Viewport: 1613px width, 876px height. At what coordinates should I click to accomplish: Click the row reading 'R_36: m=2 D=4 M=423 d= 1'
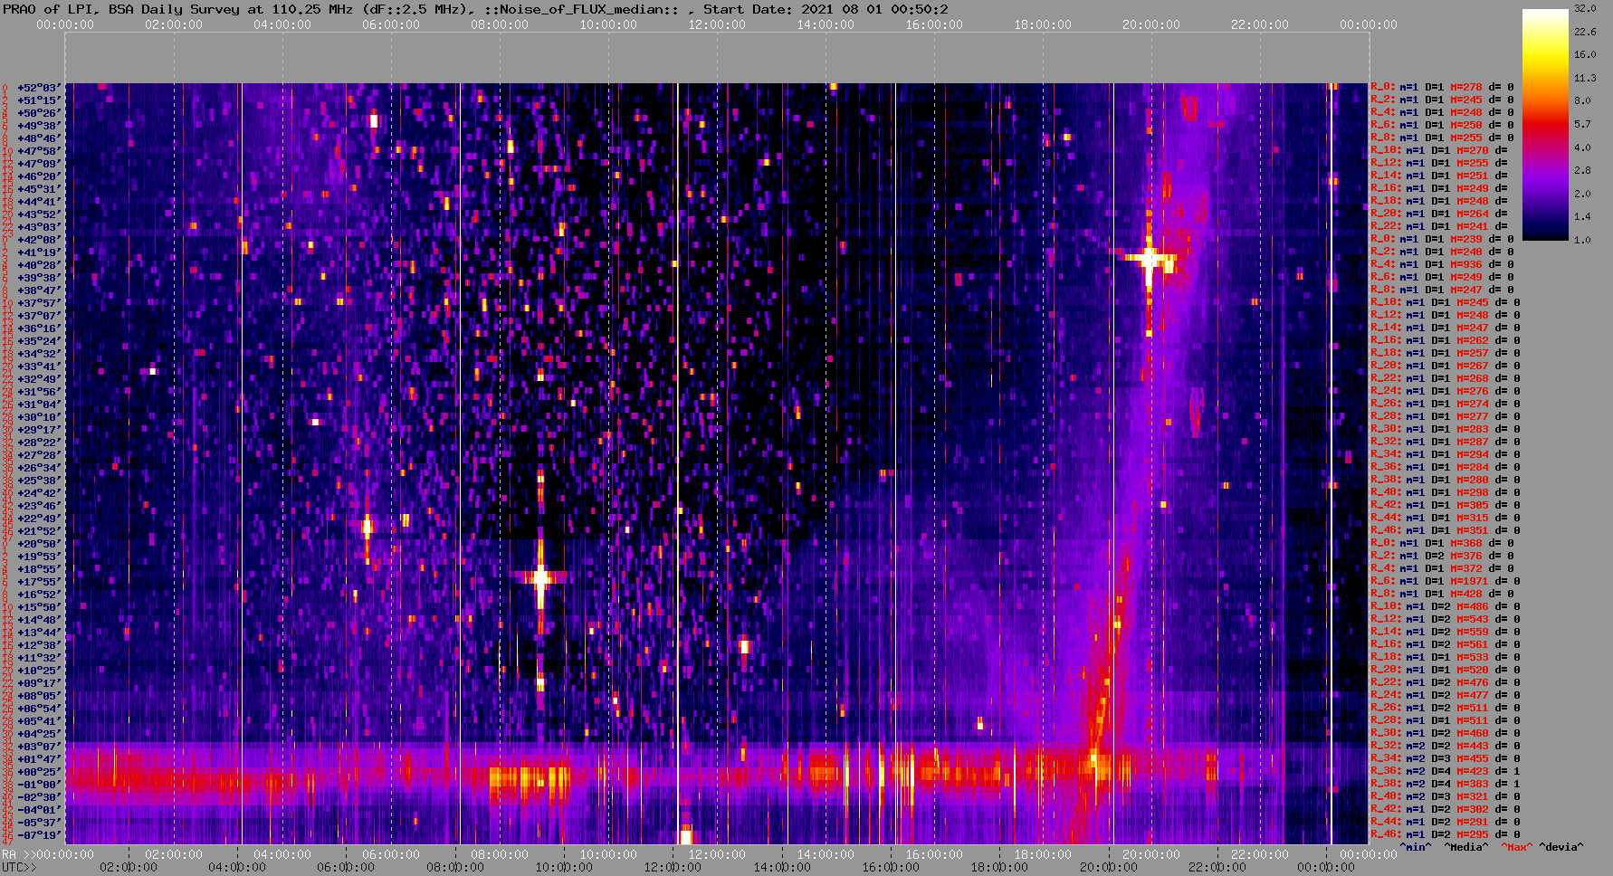[1445, 772]
